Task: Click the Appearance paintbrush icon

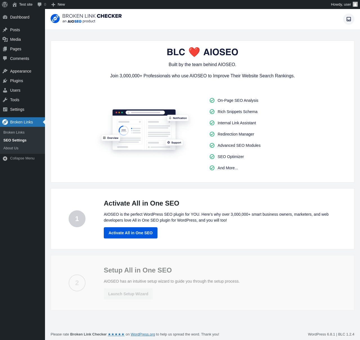Action: tap(5, 71)
